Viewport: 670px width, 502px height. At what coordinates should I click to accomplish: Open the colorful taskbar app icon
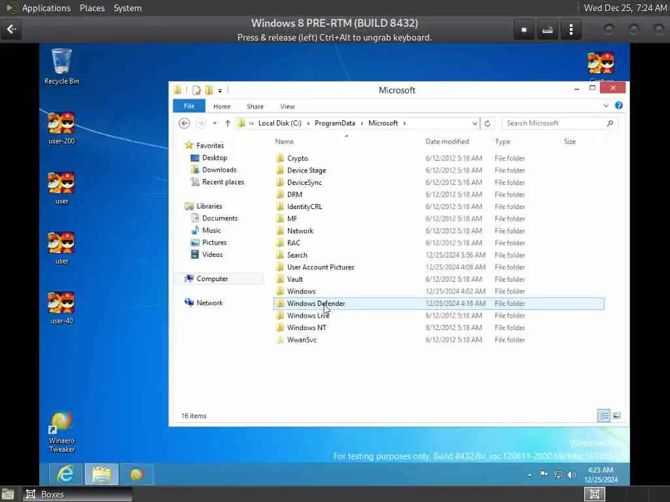[137, 474]
